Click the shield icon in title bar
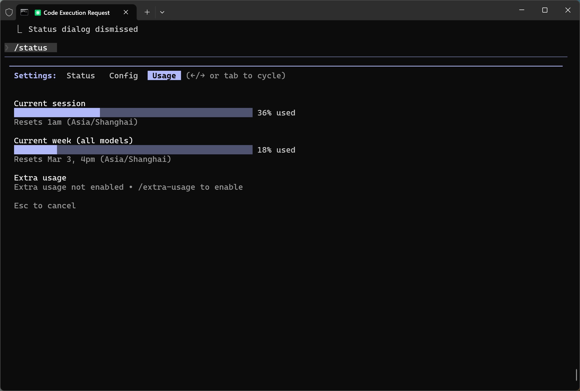Screen dimensions: 580x391 point(9,12)
